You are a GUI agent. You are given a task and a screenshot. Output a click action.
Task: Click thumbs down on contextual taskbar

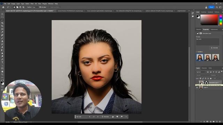point(117,117)
